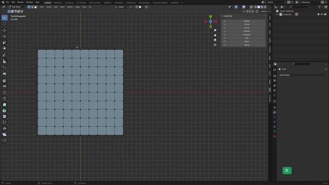Open the Add Modifier dropdown

point(303,75)
